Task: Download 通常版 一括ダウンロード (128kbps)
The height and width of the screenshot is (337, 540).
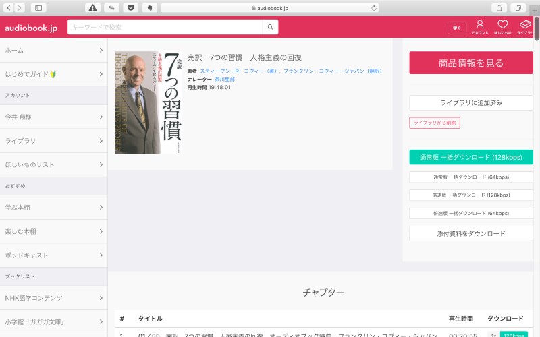Action: coord(471,157)
